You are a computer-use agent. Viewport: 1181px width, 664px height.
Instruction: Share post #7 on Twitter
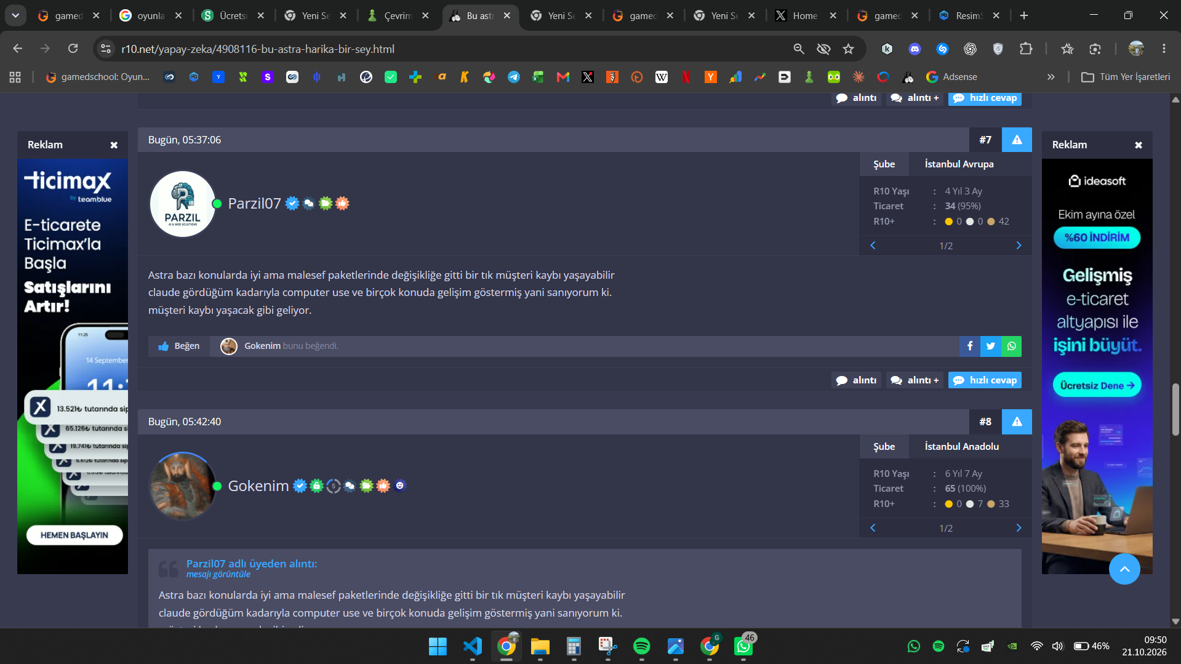click(x=990, y=346)
